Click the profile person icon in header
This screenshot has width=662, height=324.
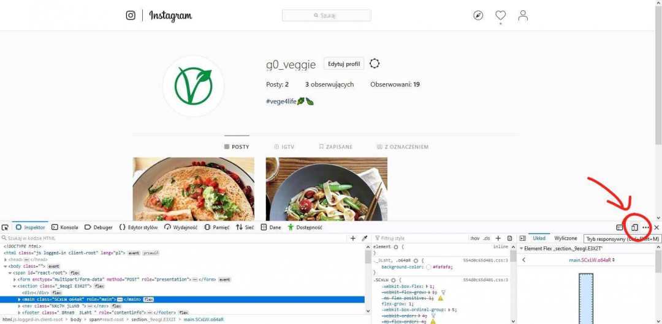coord(523,16)
